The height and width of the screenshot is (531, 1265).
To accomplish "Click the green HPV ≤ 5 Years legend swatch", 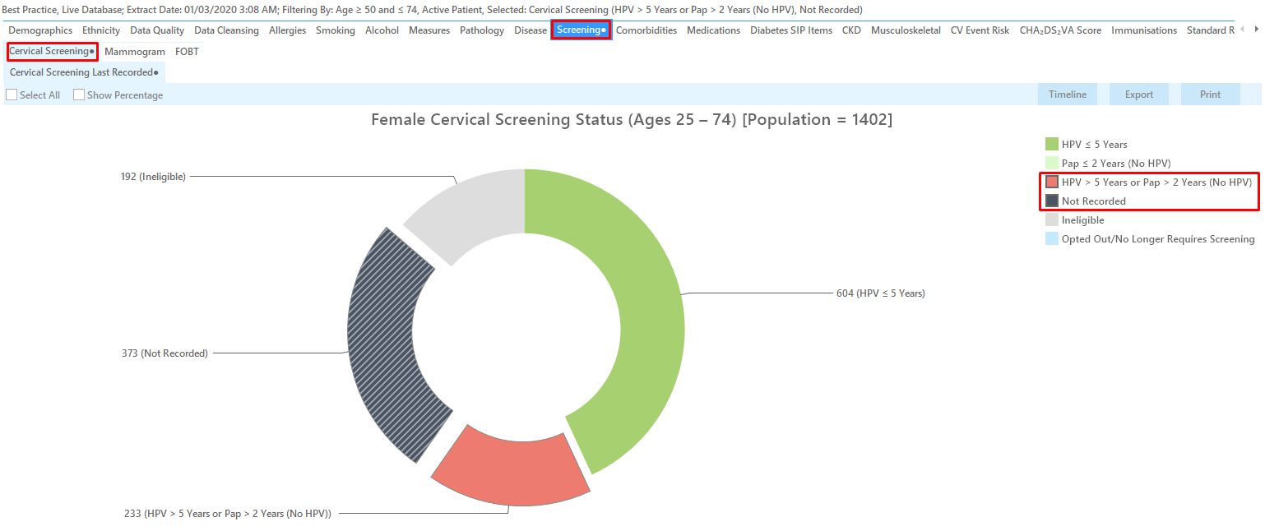I will (x=1052, y=145).
